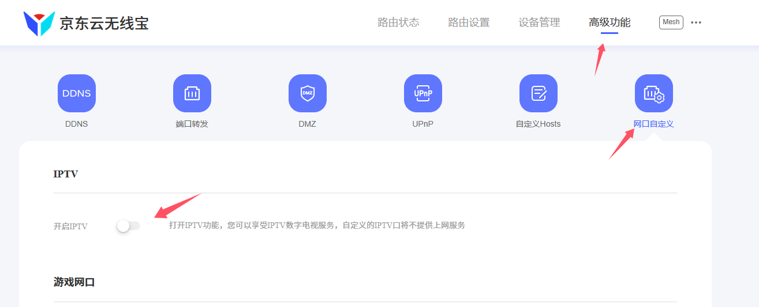Select the 网口自定义 icon

tap(654, 93)
